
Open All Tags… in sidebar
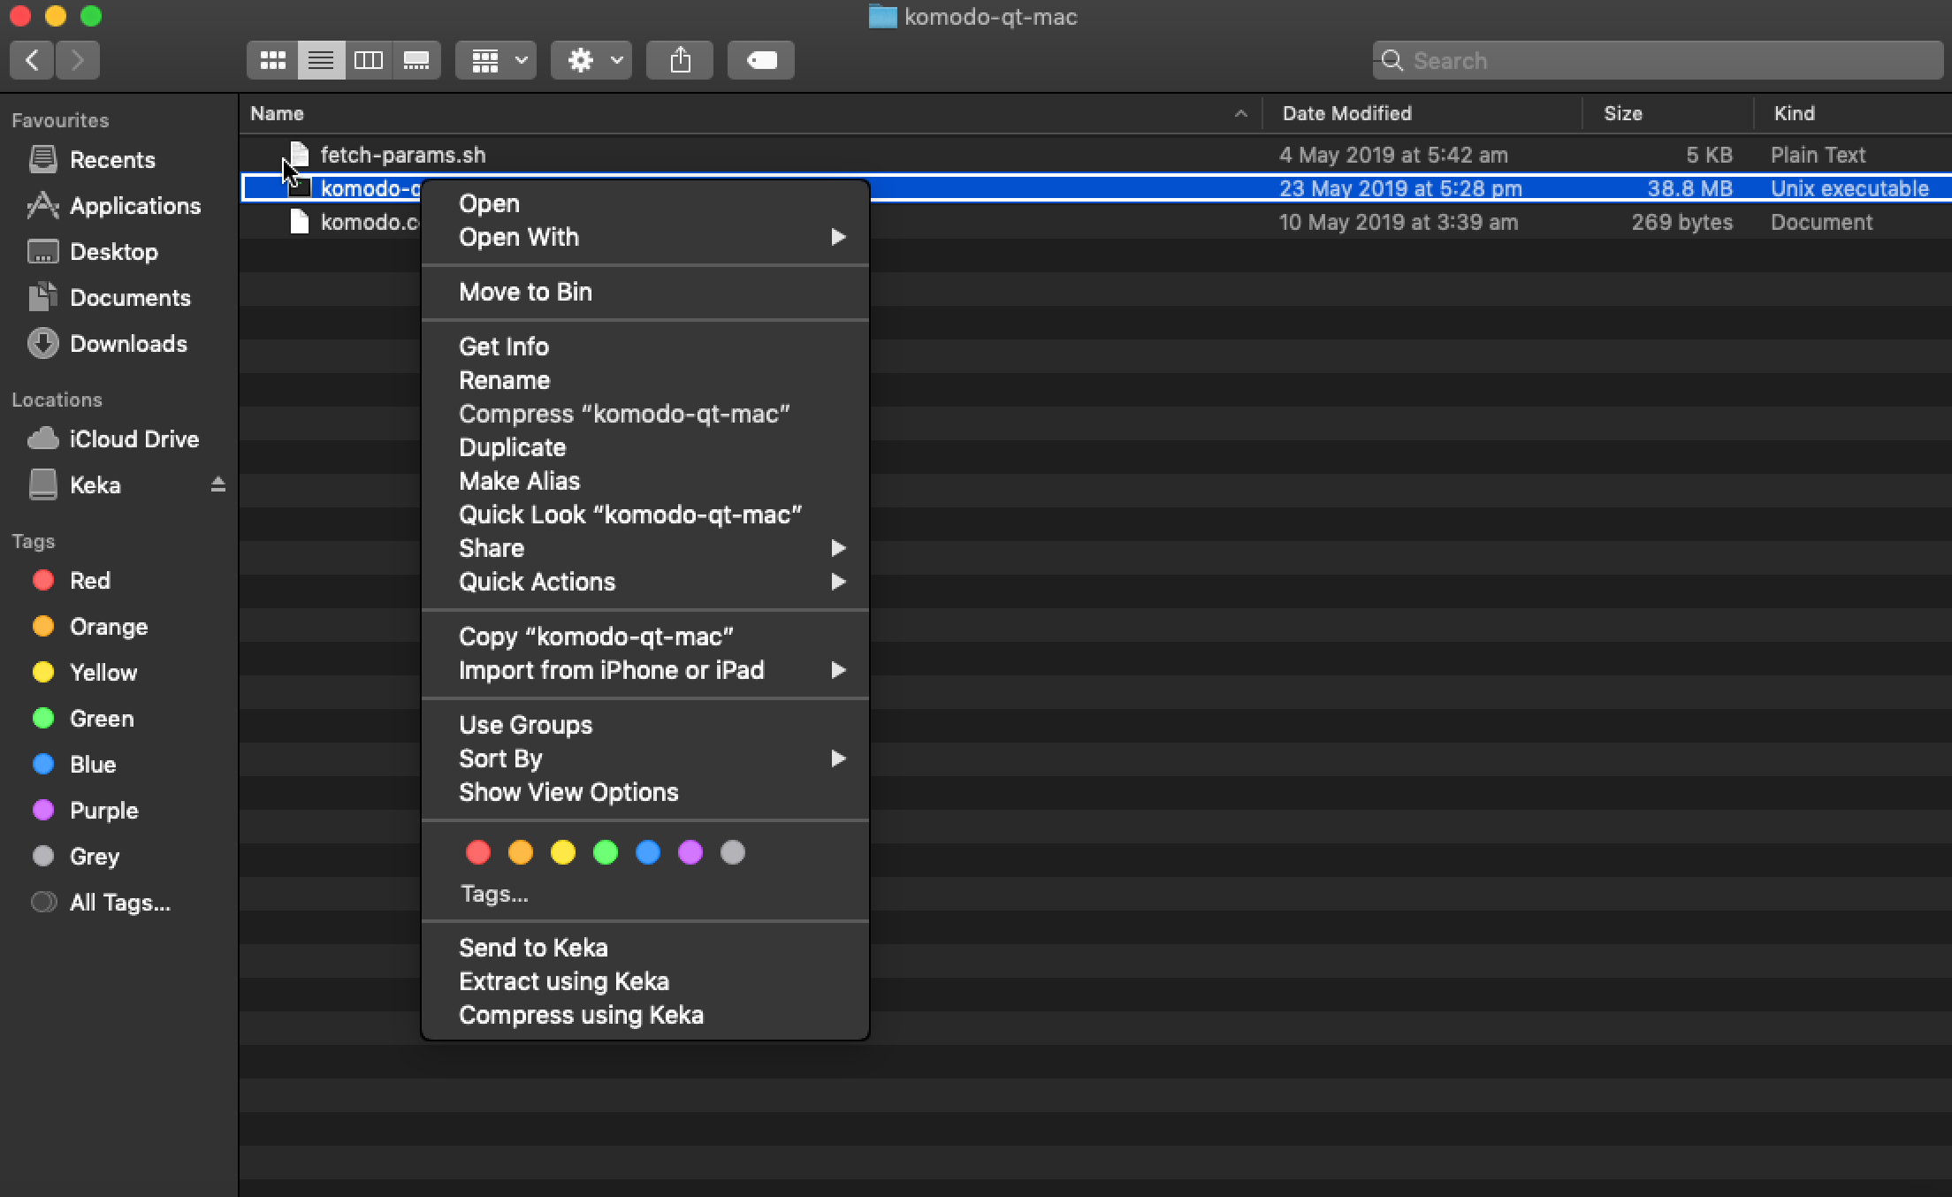(119, 903)
